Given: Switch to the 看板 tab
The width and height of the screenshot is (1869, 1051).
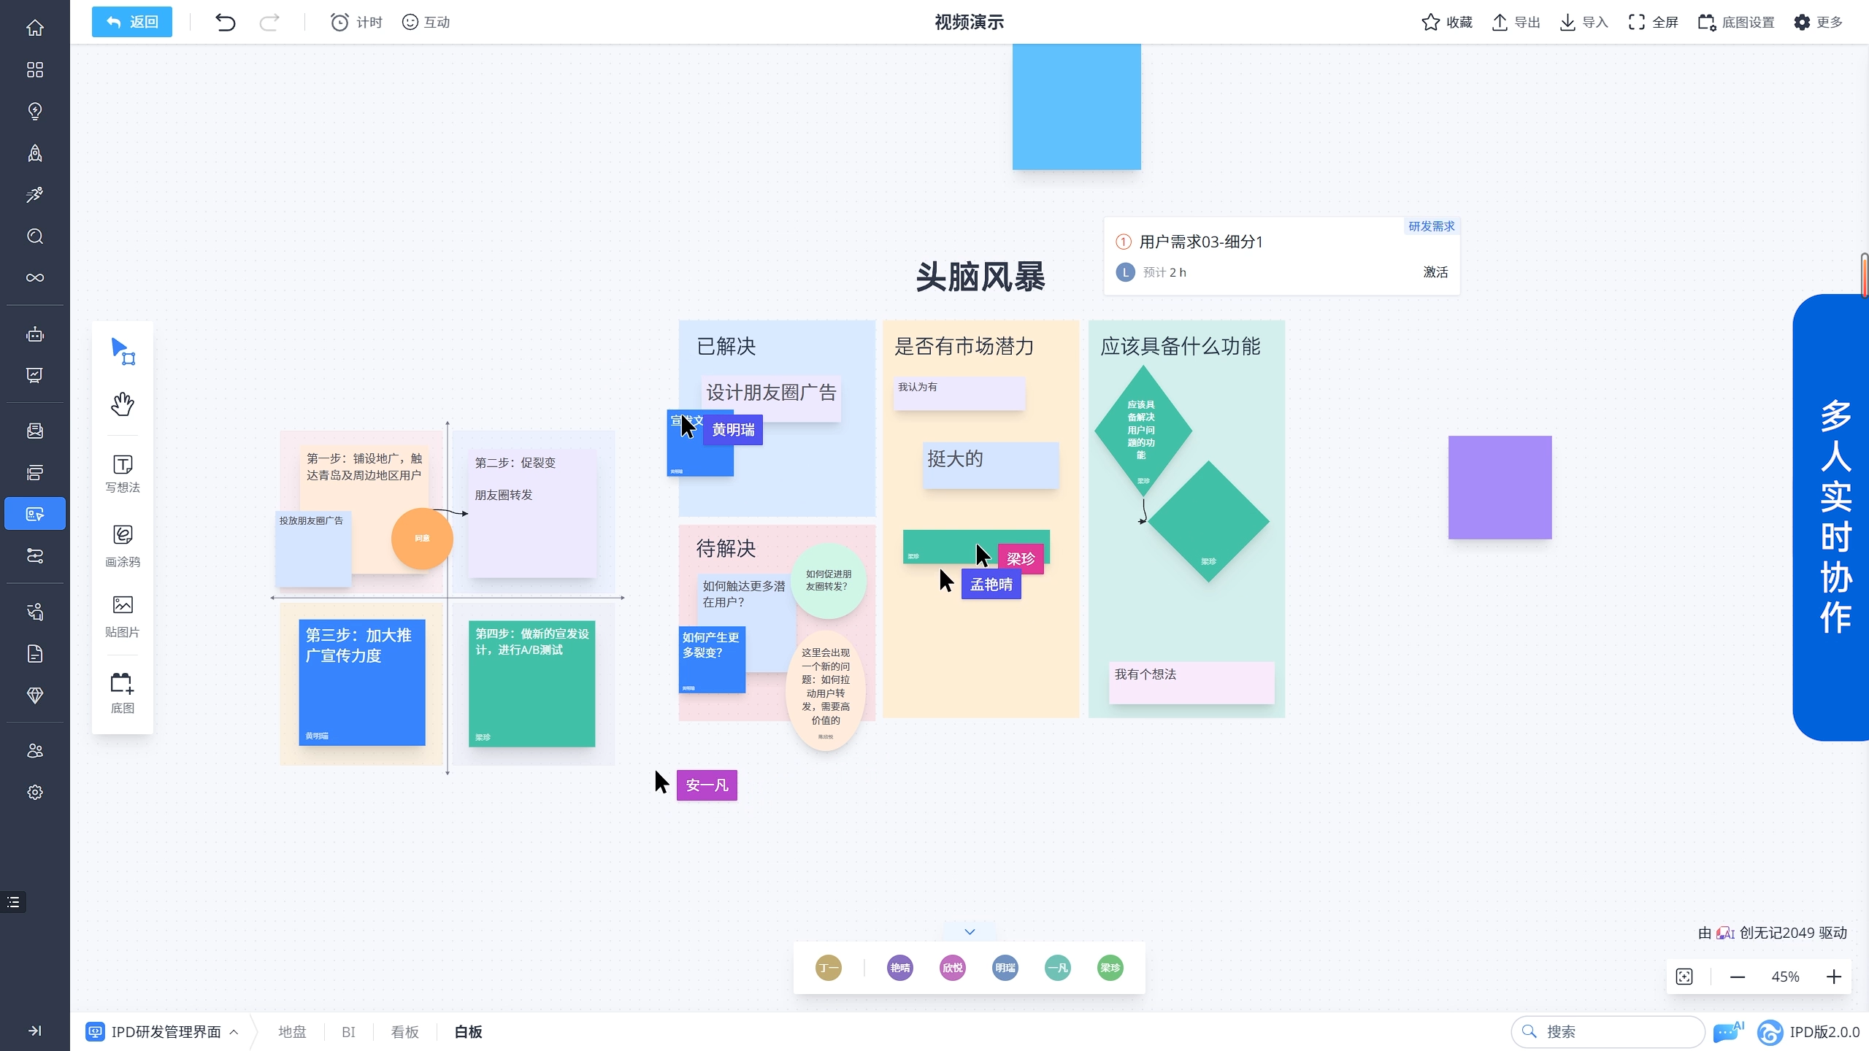Looking at the screenshot, I should (404, 1031).
